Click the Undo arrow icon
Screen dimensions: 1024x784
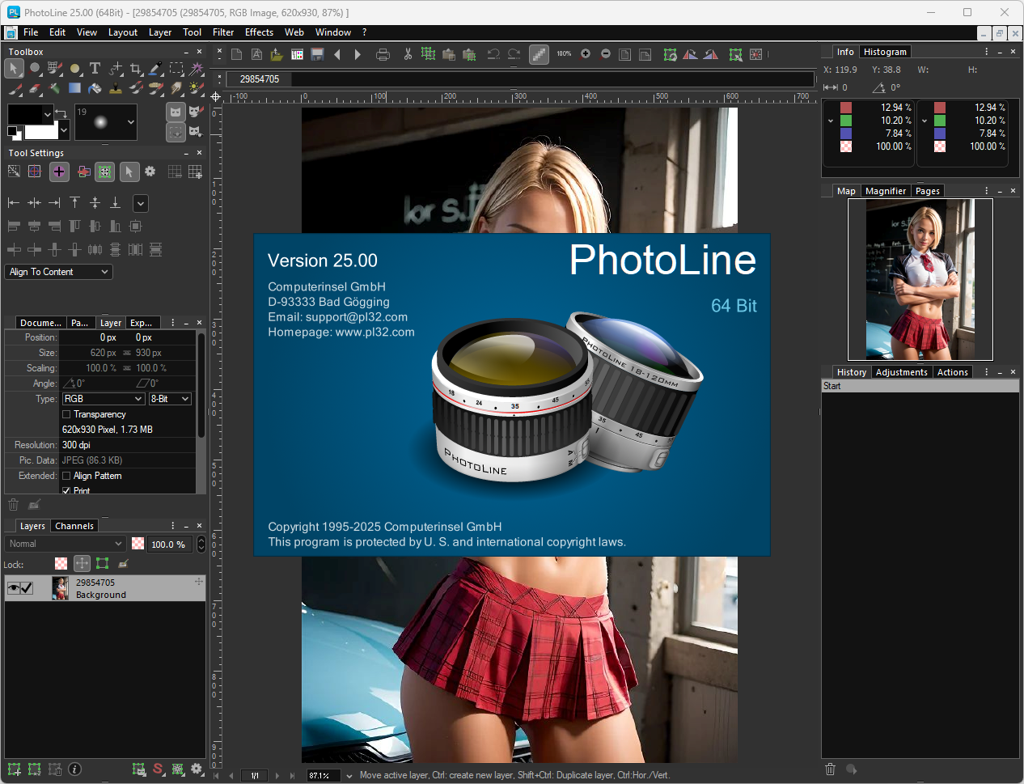pos(493,54)
